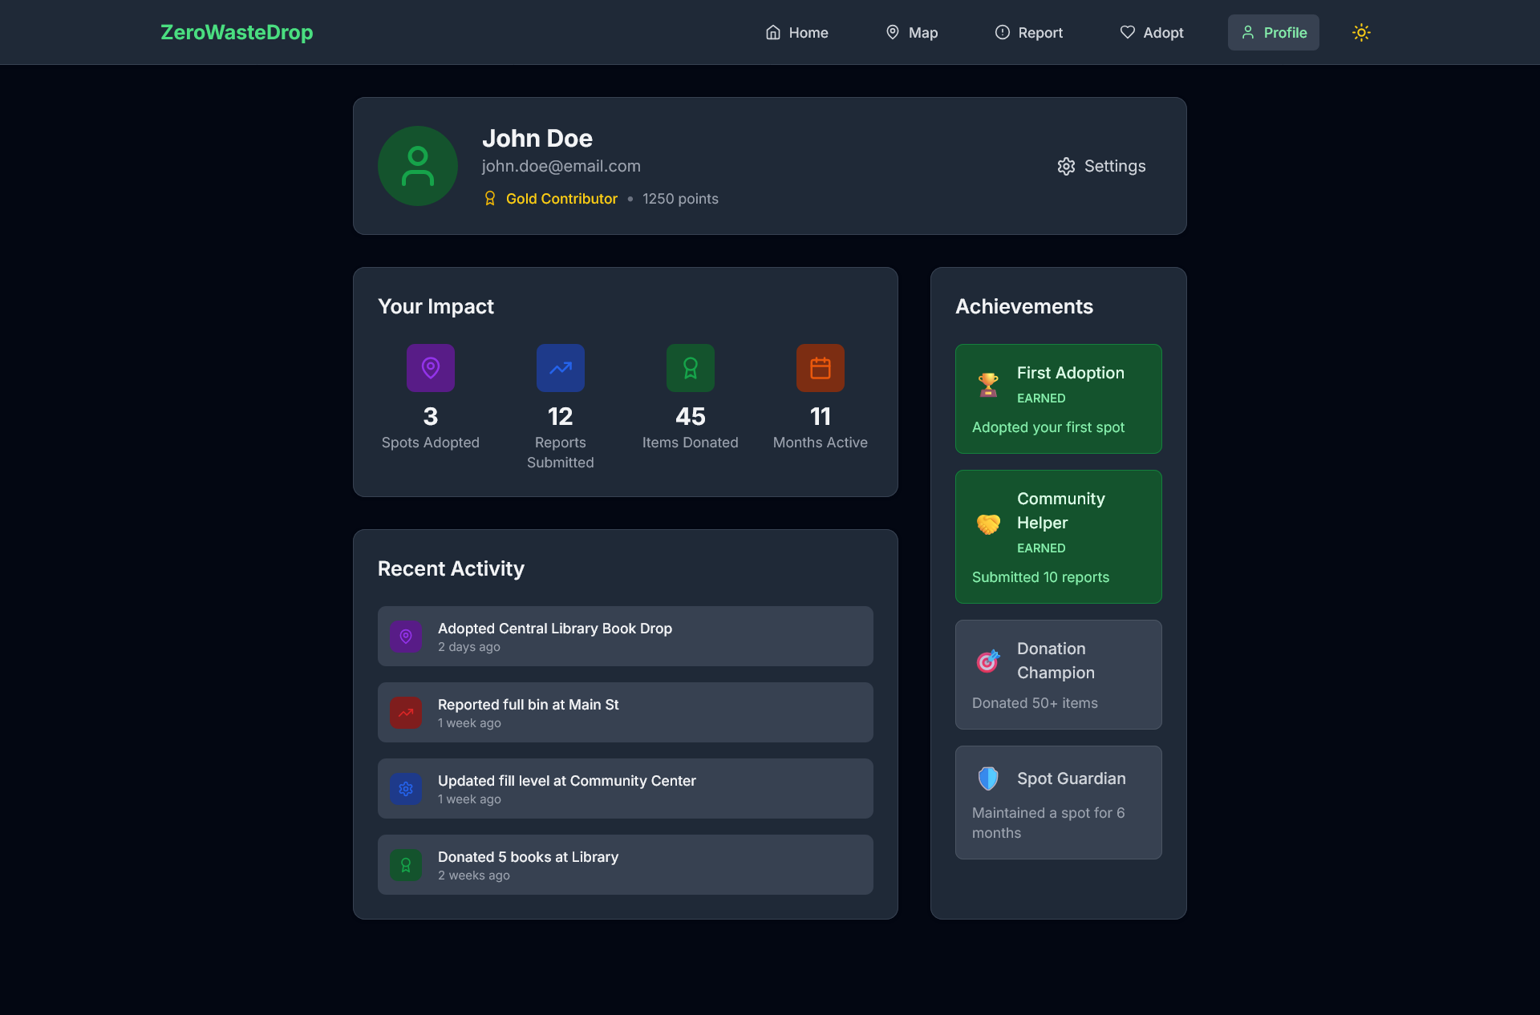This screenshot has height=1015, width=1540.
Task: Select the Profile nav tab
Action: click(1274, 33)
